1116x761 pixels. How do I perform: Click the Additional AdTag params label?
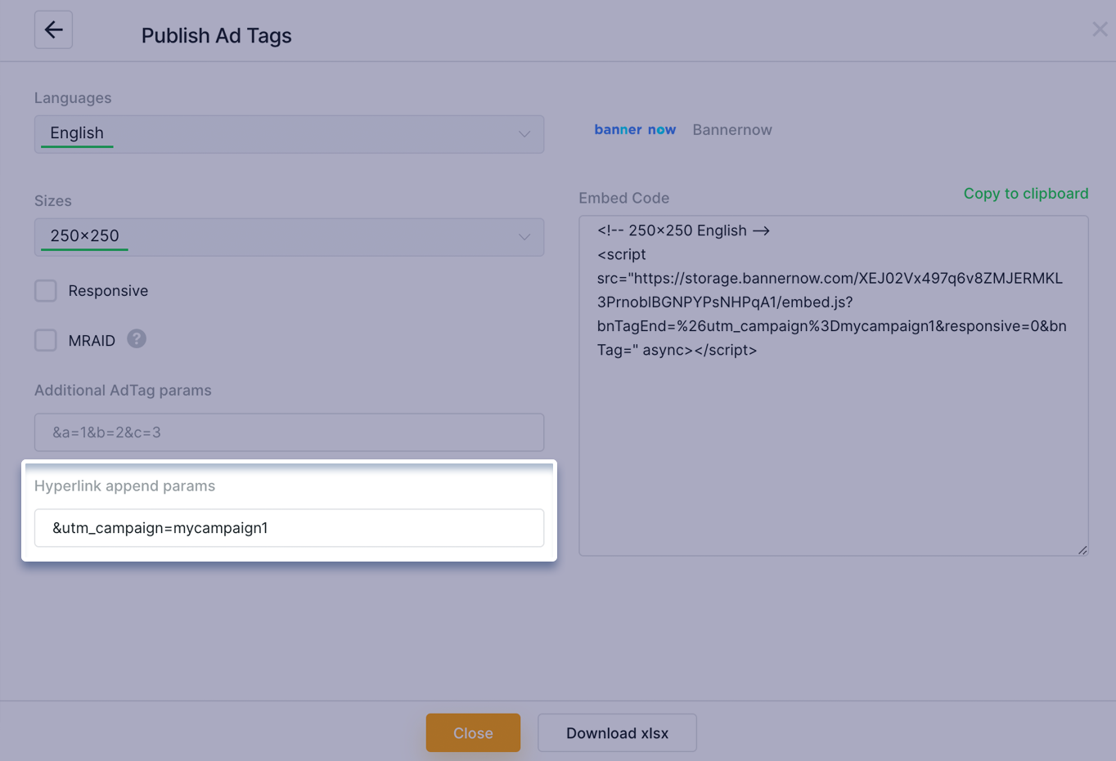click(x=123, y=391)
